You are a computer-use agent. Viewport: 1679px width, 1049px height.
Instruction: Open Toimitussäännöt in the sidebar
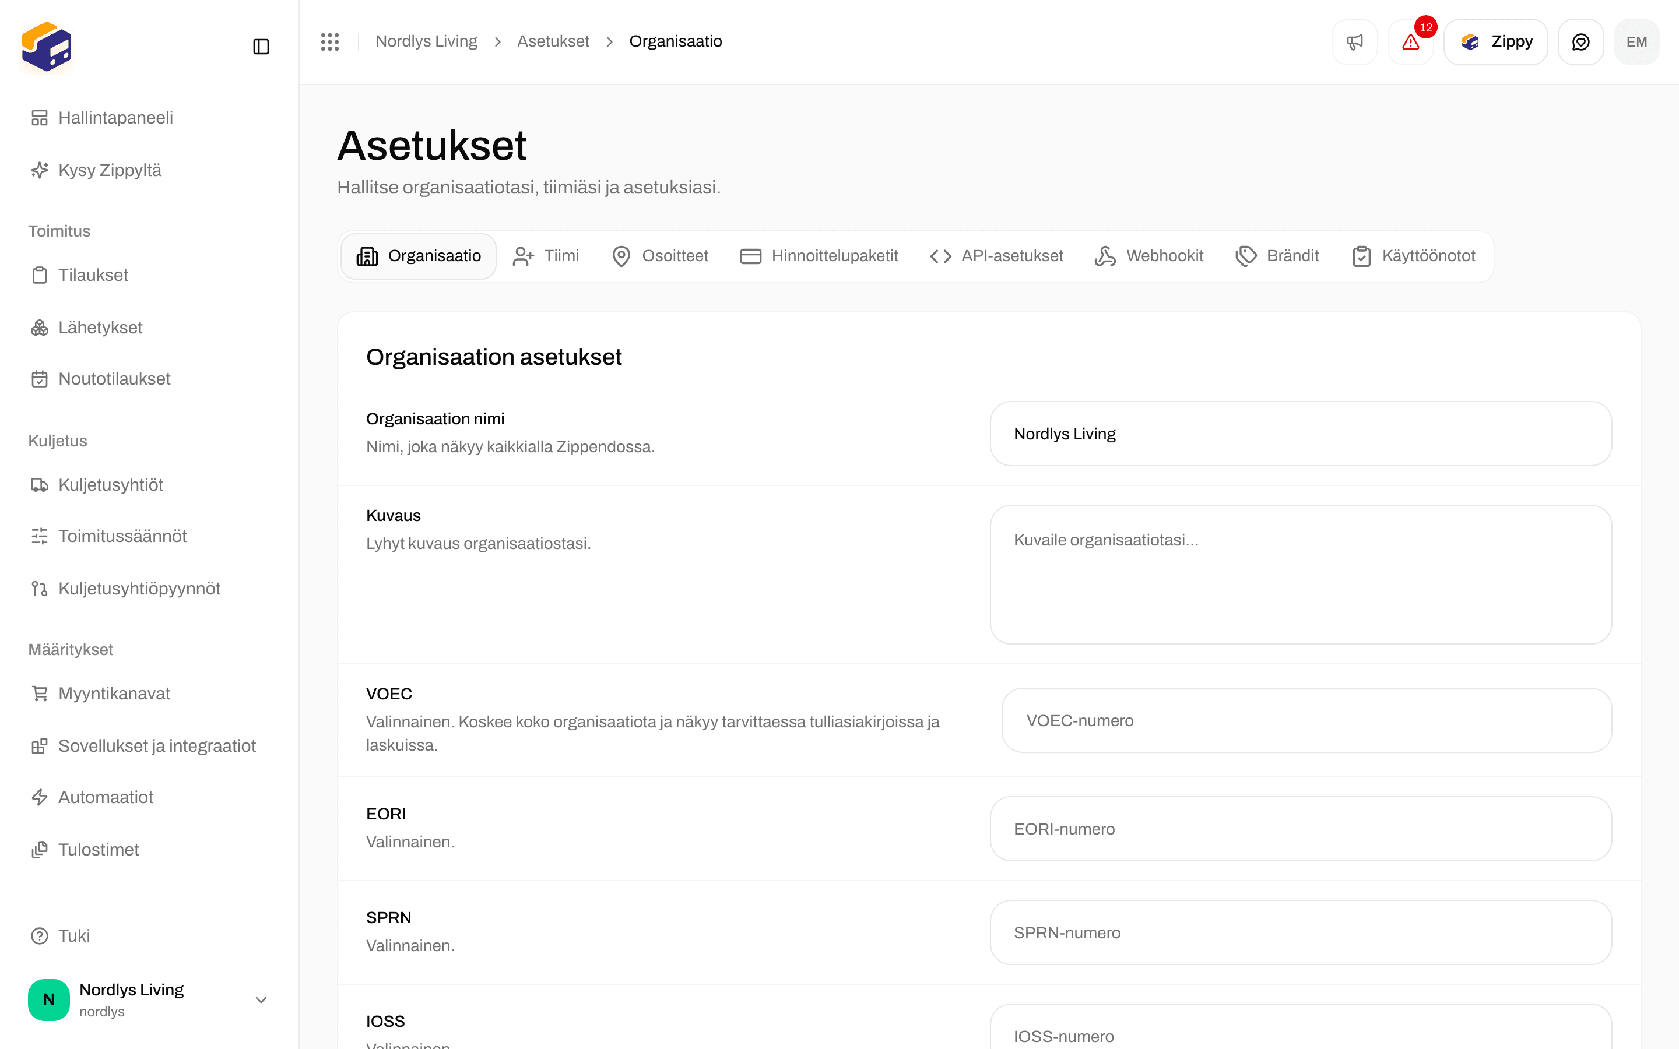pos(149,536)
